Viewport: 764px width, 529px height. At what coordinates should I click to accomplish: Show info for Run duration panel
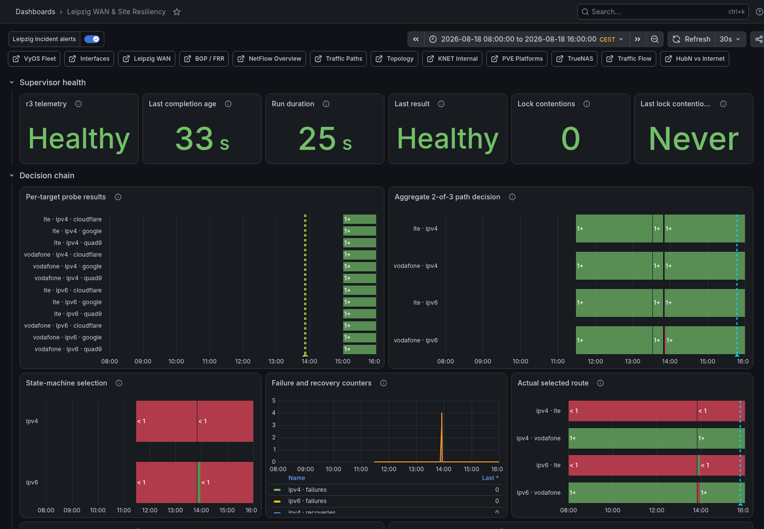[326, 104]
